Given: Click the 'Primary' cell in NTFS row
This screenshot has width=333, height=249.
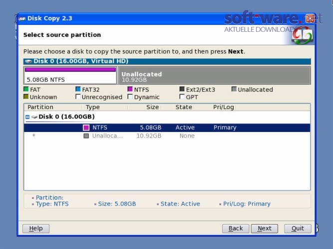Looking at the screenshot, I should click(225, 127).
